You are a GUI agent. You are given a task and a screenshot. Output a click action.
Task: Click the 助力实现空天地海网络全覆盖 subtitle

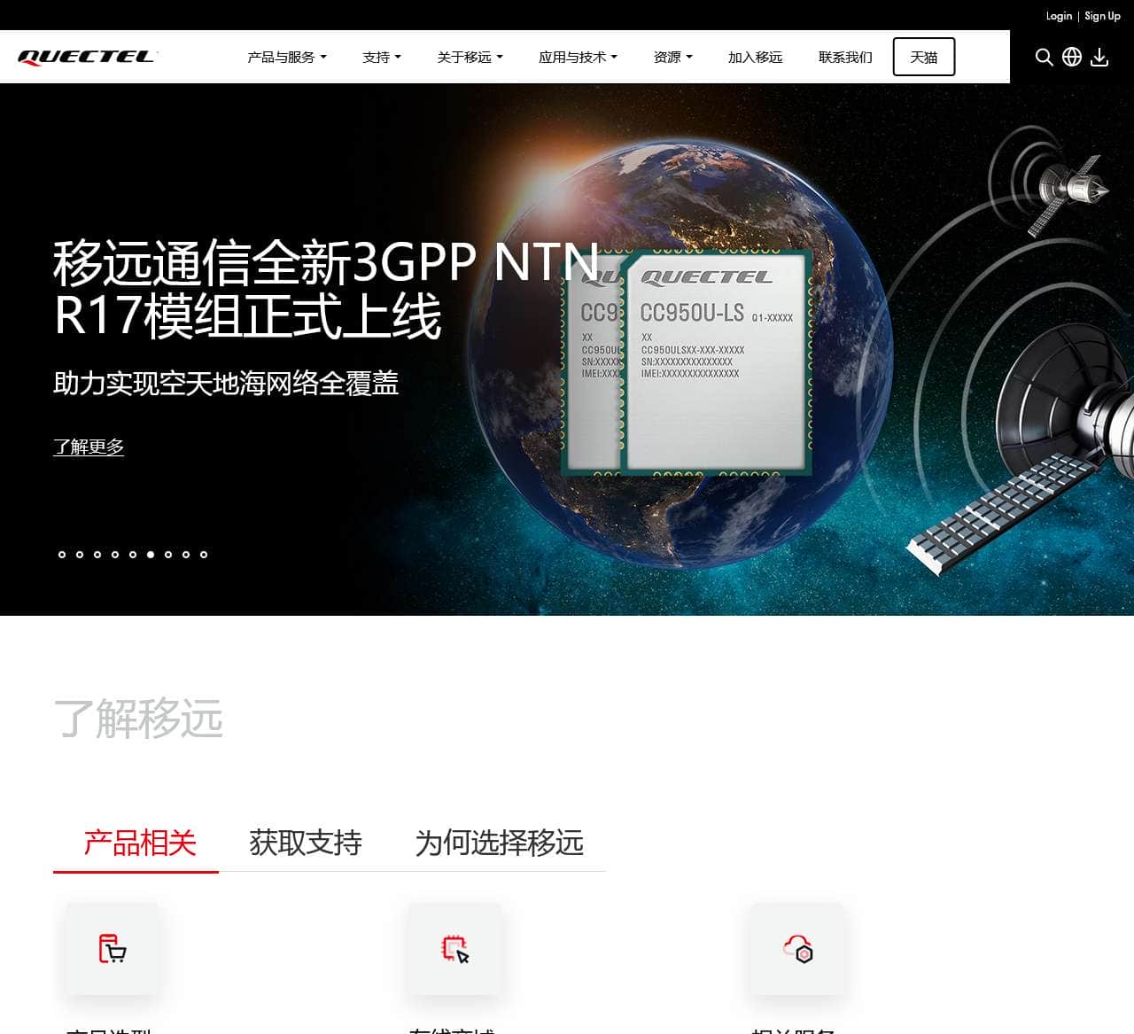(226, 384)
